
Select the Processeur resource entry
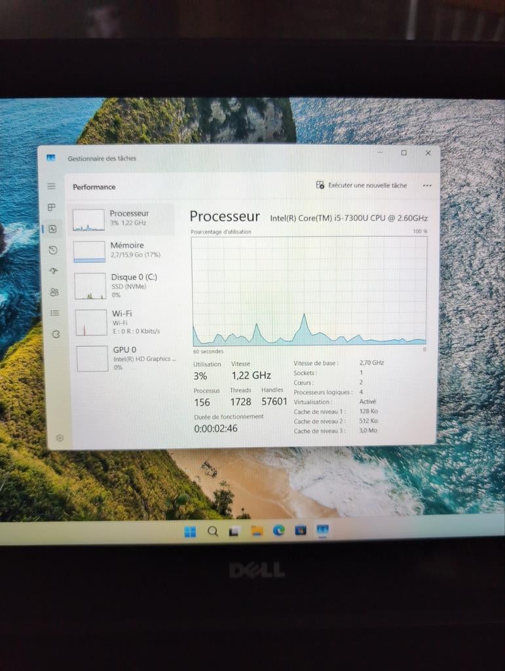point(121,219)
